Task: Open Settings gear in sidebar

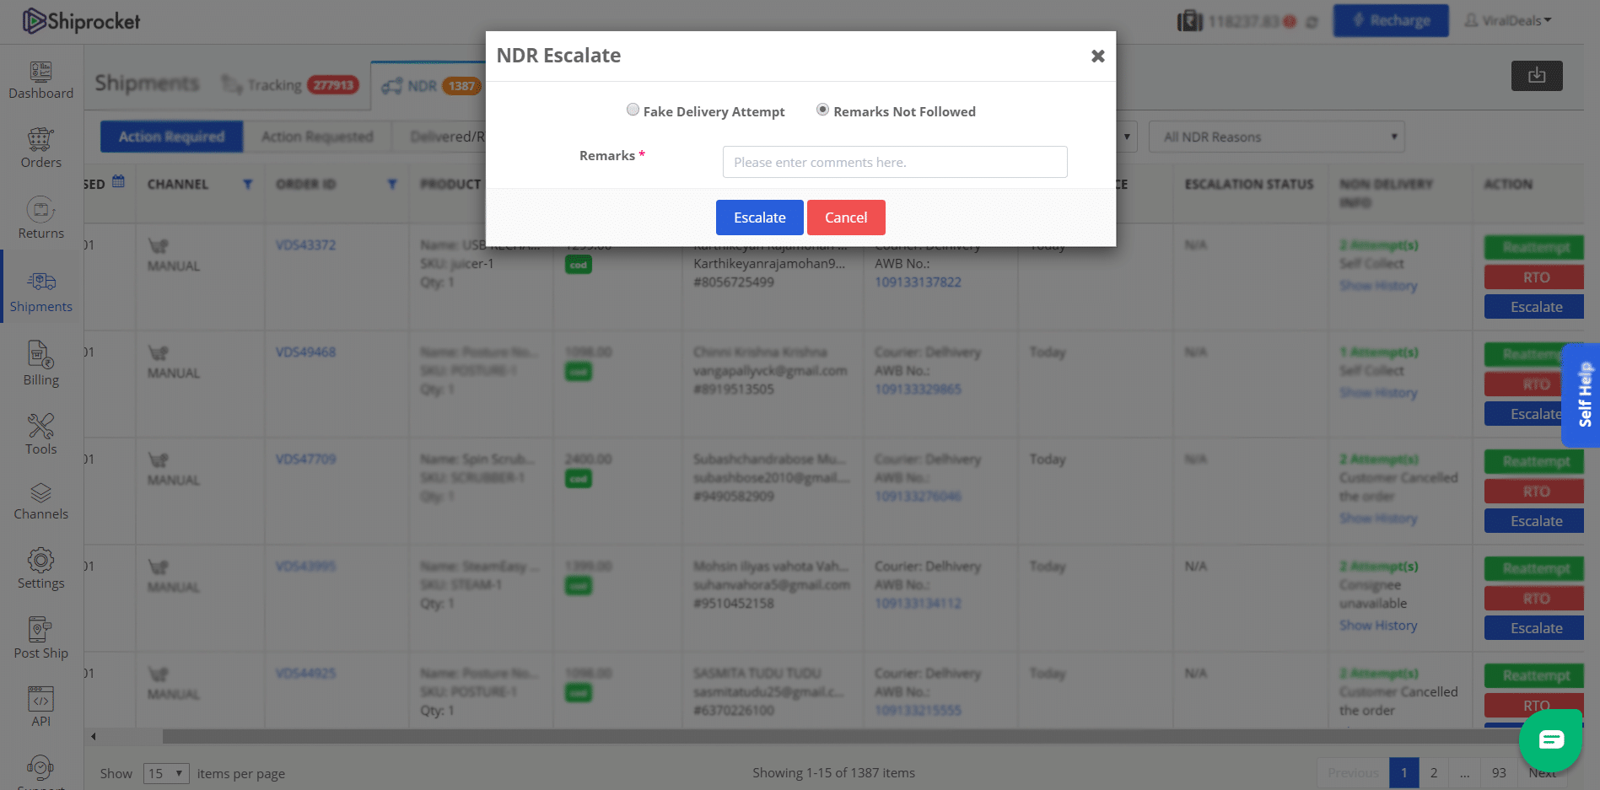Action: tap(41, 561)
